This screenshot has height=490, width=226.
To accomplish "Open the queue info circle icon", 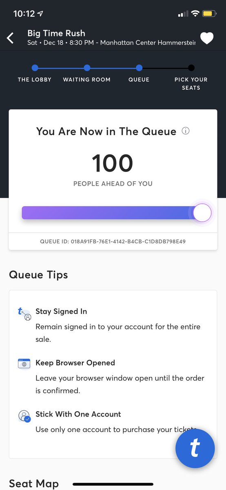I will pos(186,131).
